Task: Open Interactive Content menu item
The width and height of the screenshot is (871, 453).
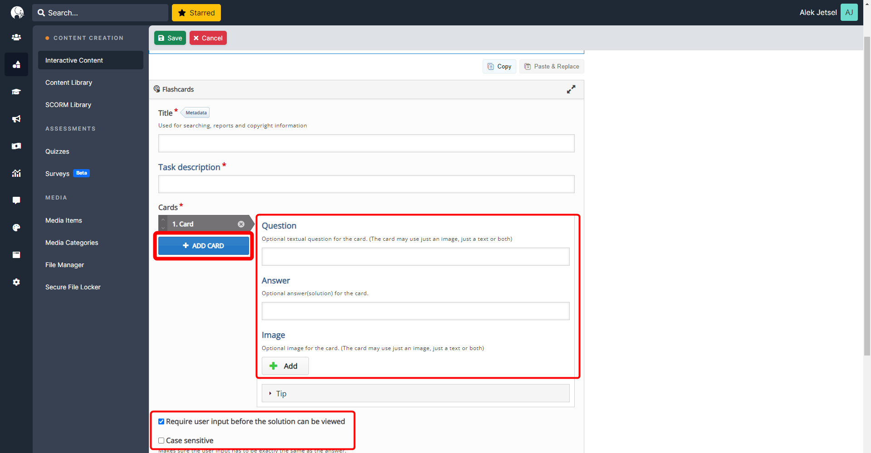Action: pos(91,60)
